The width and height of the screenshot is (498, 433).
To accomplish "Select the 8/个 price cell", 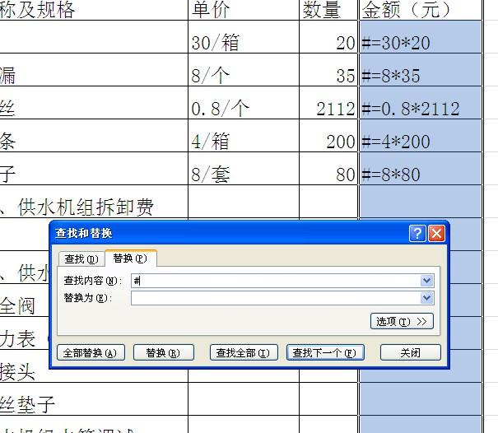I will [x=244, y=70].
